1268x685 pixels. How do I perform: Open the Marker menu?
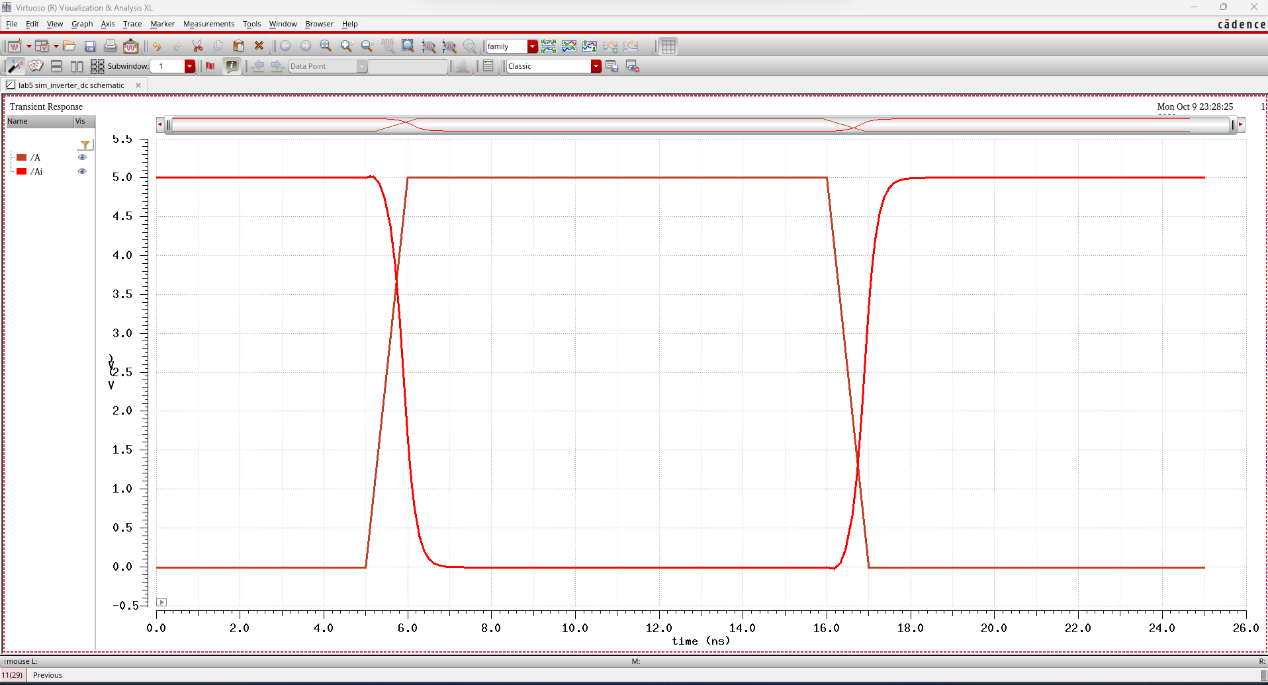click(x=162, y=24)
